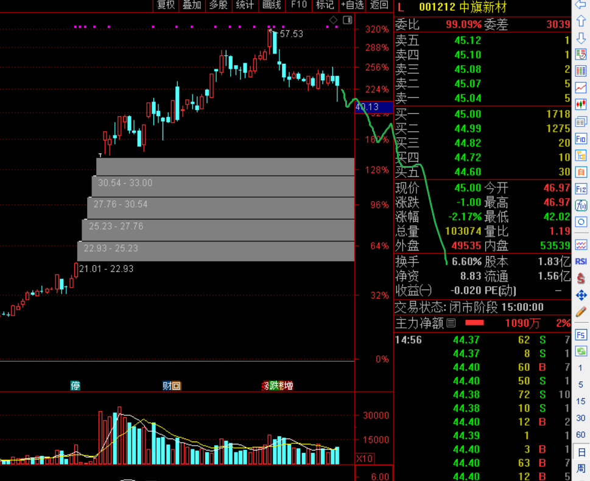Click the down arrow next-stock icon
Screen dimensions: 590x481
point(581,38)
